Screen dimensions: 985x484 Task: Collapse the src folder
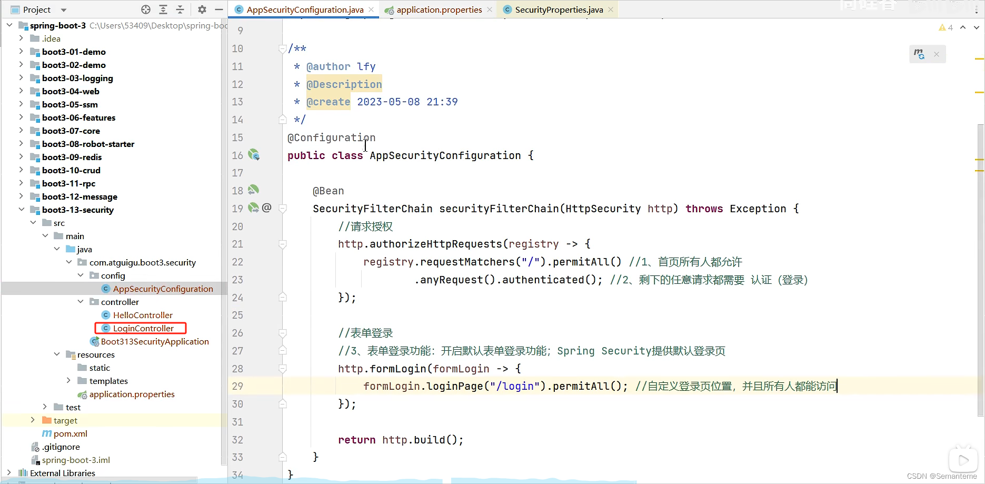(33, 222)
